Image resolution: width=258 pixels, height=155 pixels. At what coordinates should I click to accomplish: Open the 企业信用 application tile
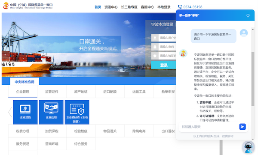pos(51,112)
